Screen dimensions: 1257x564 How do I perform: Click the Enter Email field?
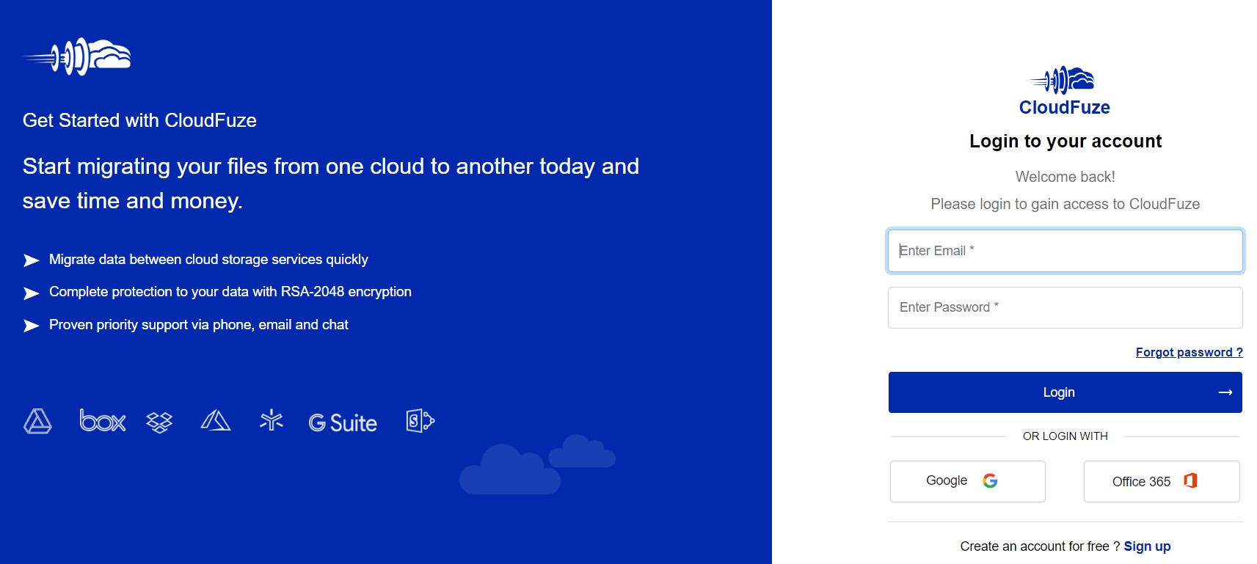[x=1065, y=251]
